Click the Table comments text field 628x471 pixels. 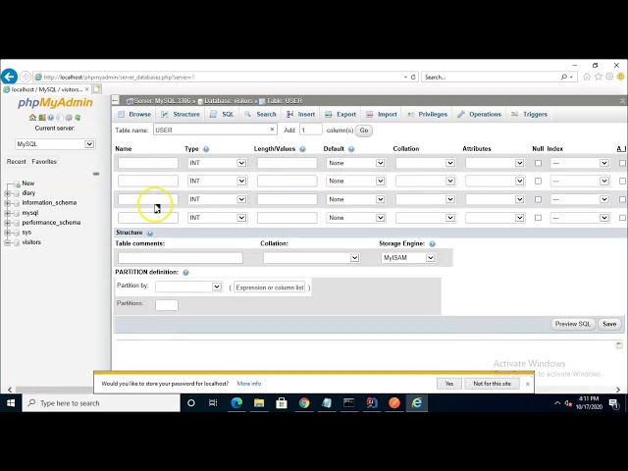click(181, 258)
